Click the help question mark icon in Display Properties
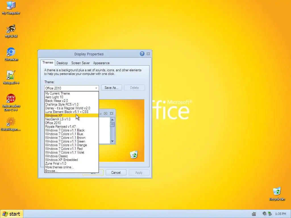Image resolution: width=291 pixels, height=218 pixels. coord(142,54)
